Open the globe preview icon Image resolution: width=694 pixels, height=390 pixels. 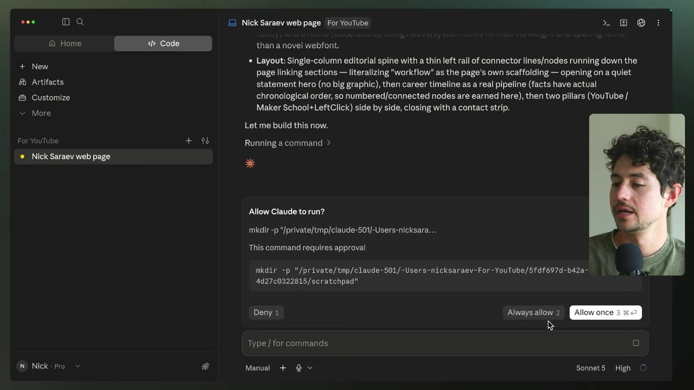(x=641, y=23)
